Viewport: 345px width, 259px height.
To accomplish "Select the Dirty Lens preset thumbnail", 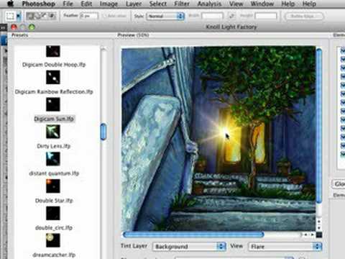I will (x=53, y=132).
